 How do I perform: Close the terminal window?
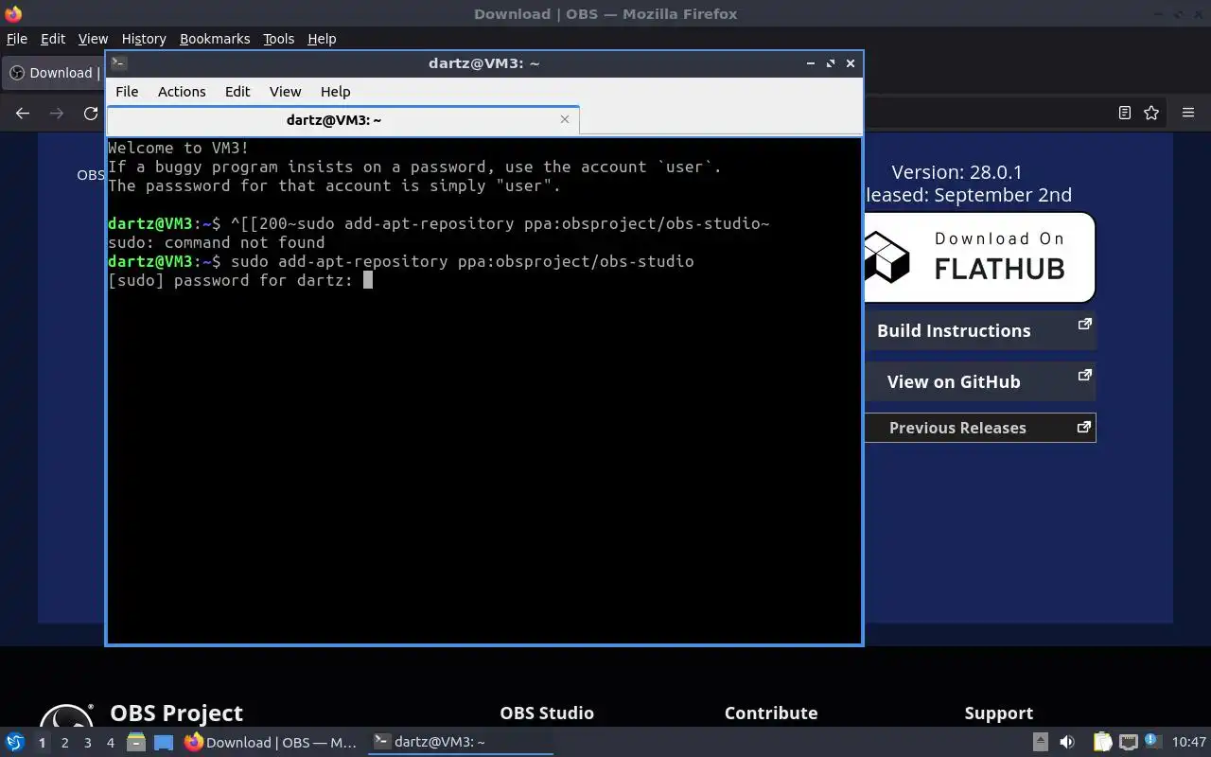point(851,63)
